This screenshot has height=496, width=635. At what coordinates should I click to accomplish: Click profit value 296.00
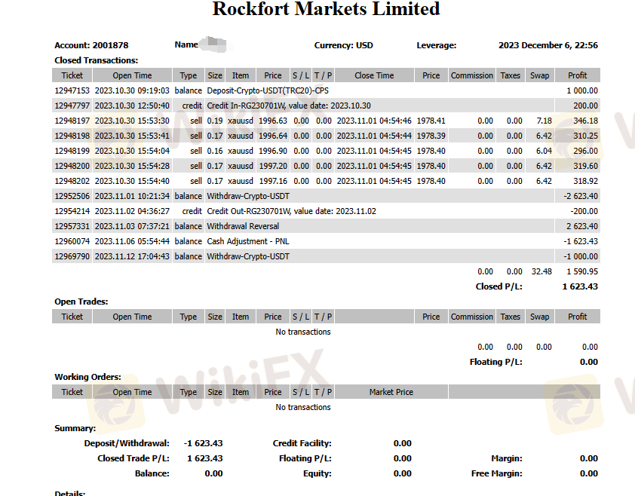[585, 151]
